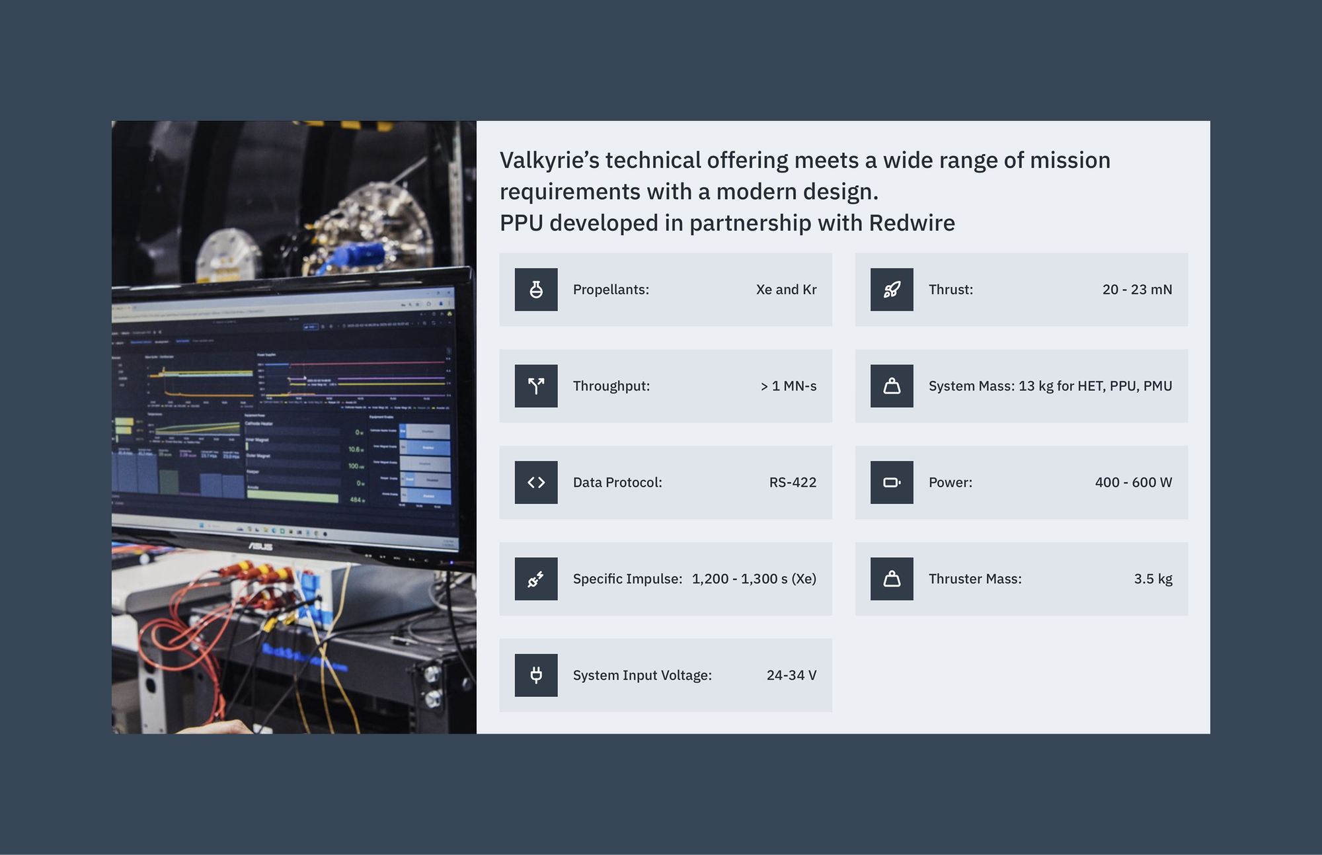This screenshot has height=855, width=1322.
Task: Click the weight icon beside Thruster Mass
Action: 892,579
